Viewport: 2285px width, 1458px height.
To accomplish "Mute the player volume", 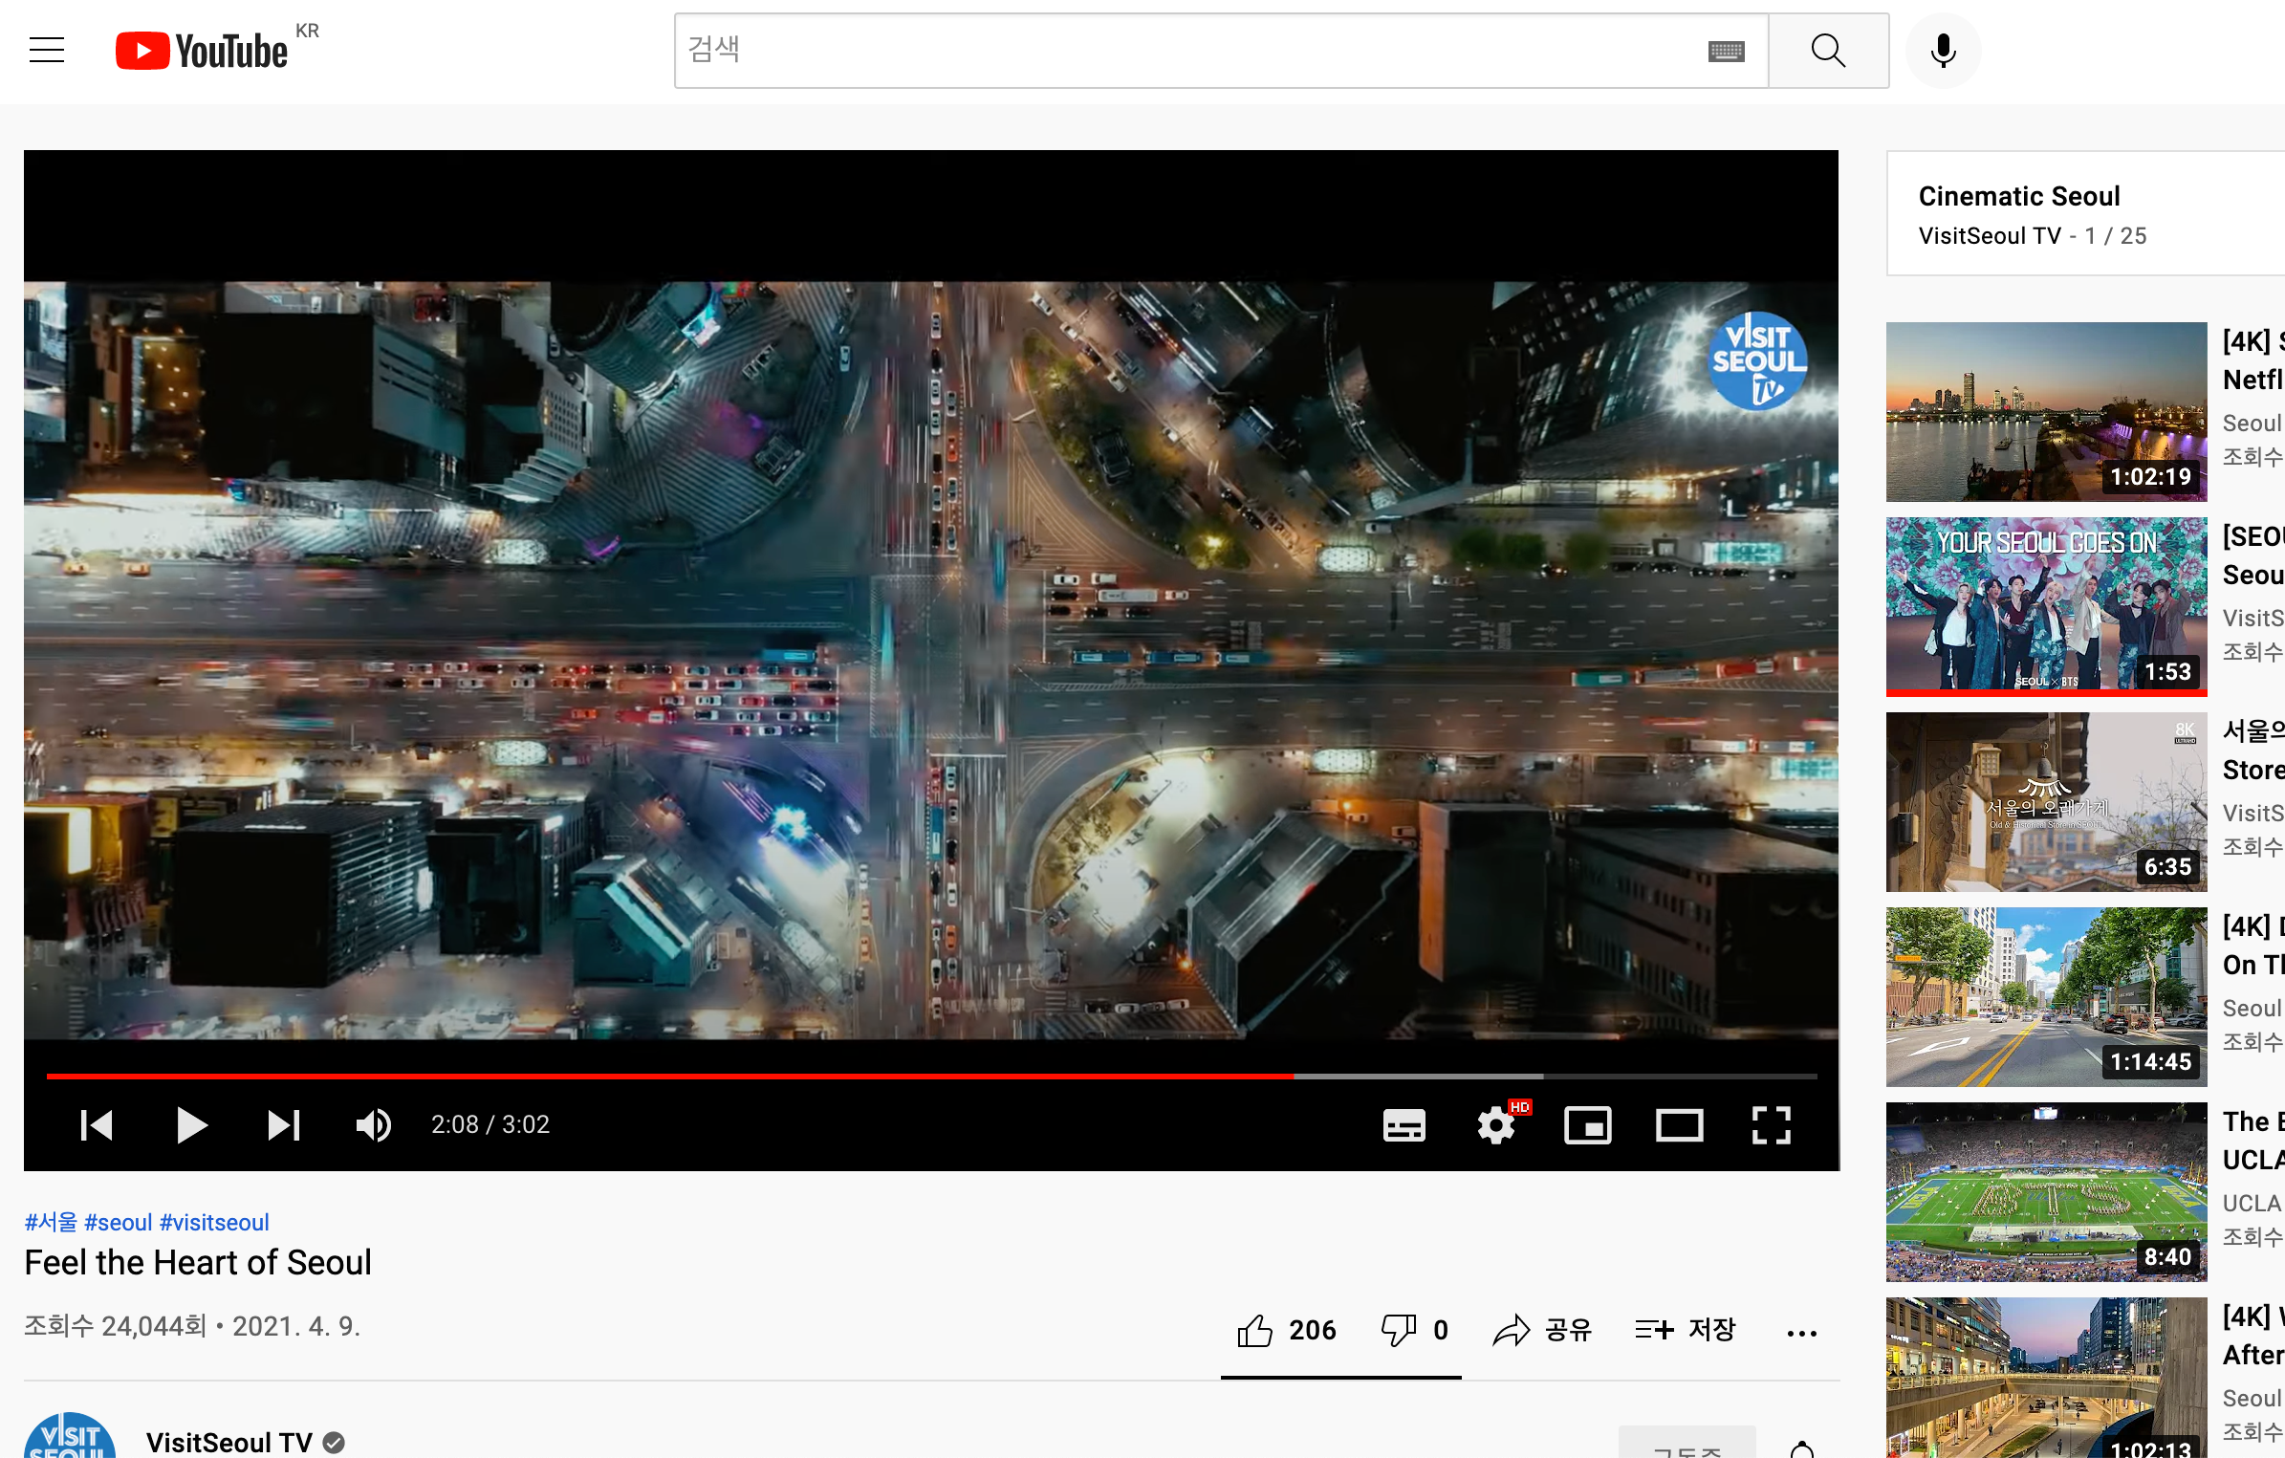I will tap(374, 1125).
